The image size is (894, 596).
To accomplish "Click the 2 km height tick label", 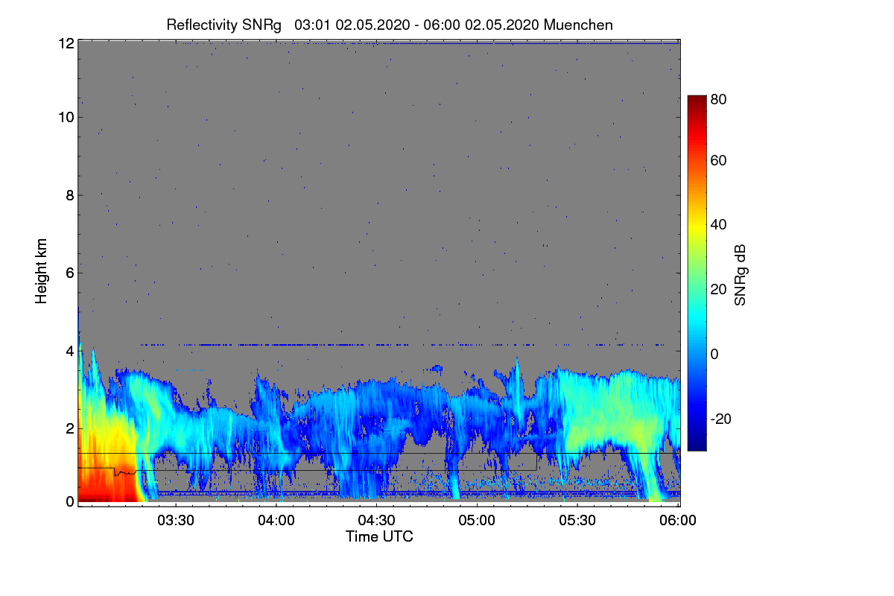I will pos(70,428).
